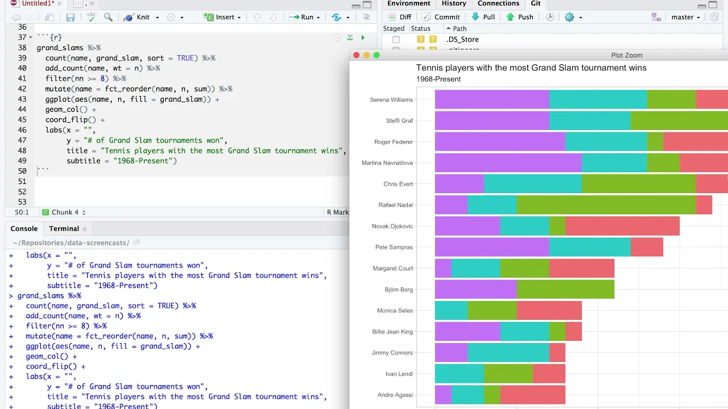Open the Run options dropdown arrow

tap(318, 18)
